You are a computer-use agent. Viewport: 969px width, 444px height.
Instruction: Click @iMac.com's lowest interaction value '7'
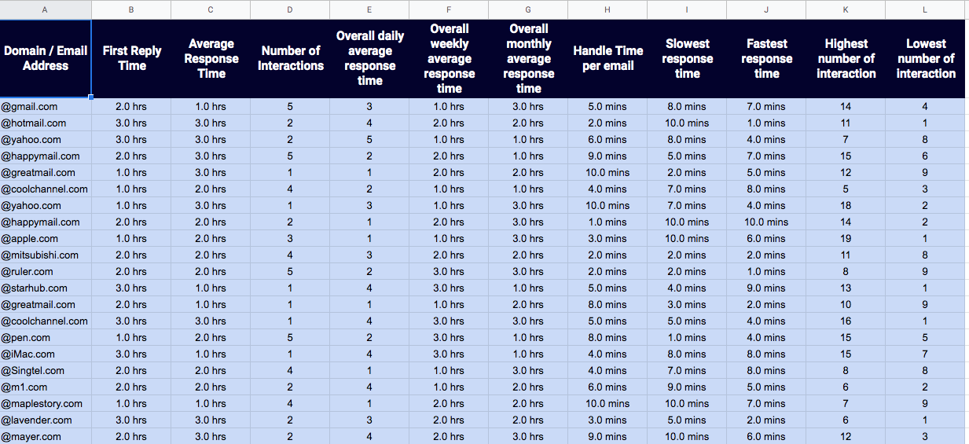pyautogui.click(x=925, y=354)
